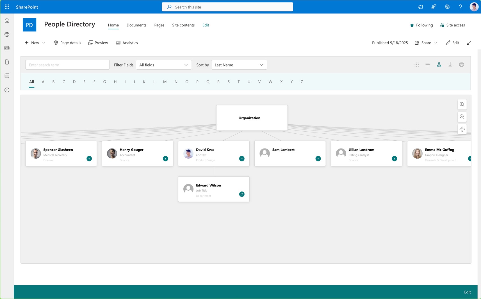481x299 pixels.
Task: Switch to grid view icon
Action: 416,65
